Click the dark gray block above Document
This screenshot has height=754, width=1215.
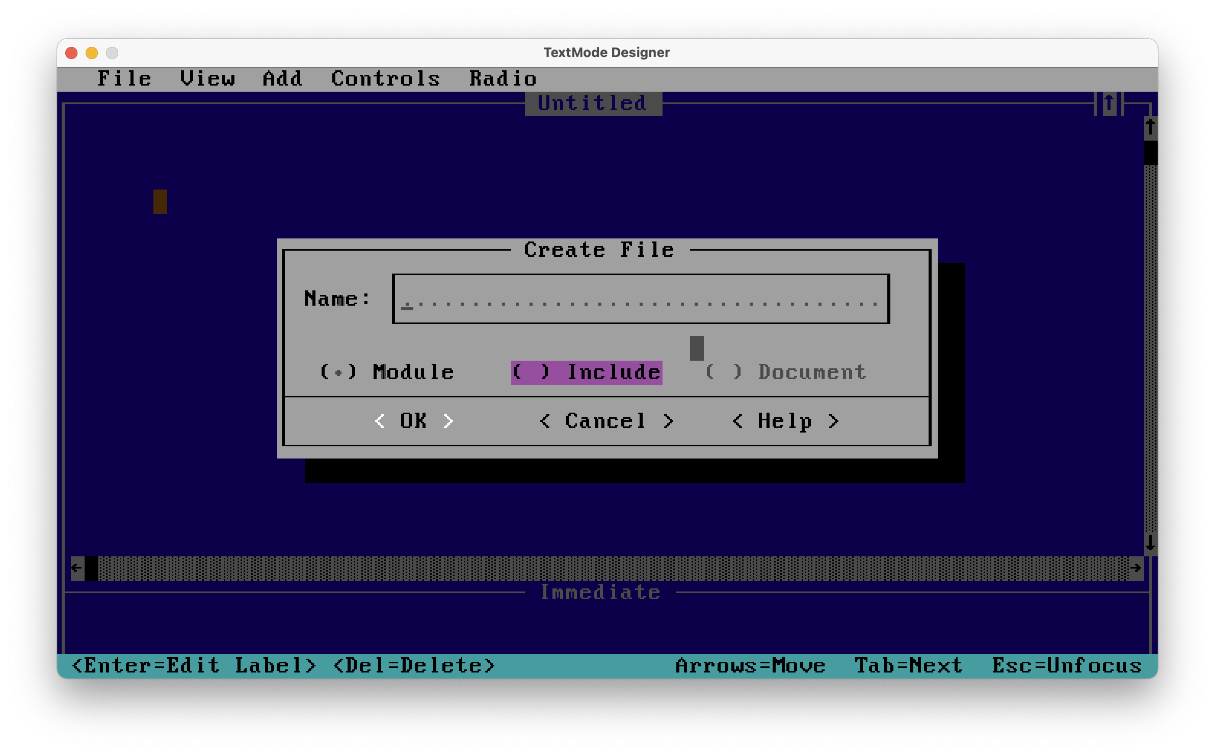697,348
